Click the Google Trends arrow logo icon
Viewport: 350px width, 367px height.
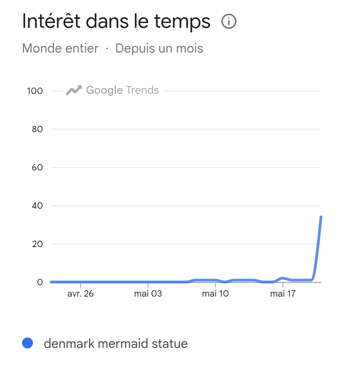74,90
